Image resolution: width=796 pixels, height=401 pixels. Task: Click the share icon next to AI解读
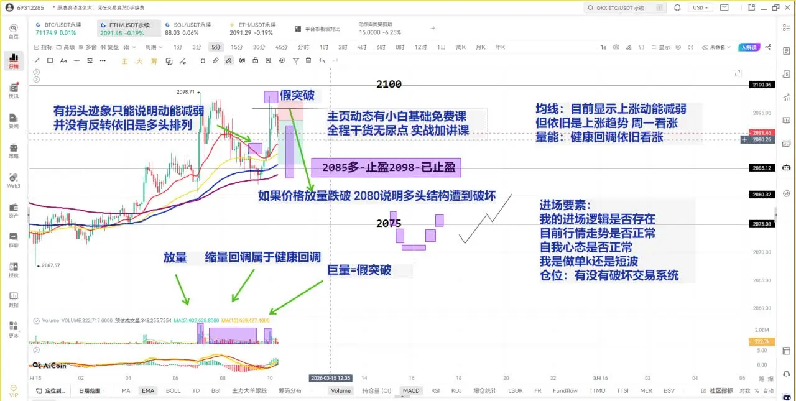(x=769, y=47)
